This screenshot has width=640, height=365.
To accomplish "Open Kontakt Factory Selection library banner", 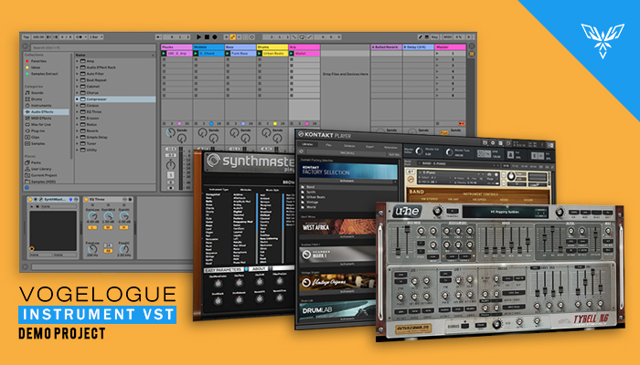I will click(349, 172).
